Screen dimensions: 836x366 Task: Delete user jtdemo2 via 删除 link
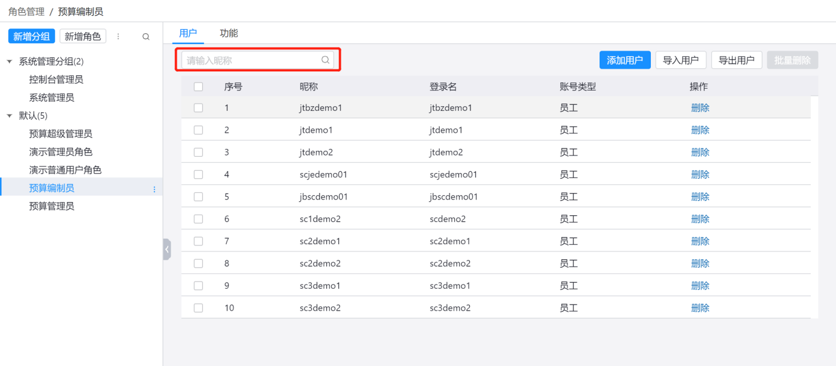(x=700, y=153)
